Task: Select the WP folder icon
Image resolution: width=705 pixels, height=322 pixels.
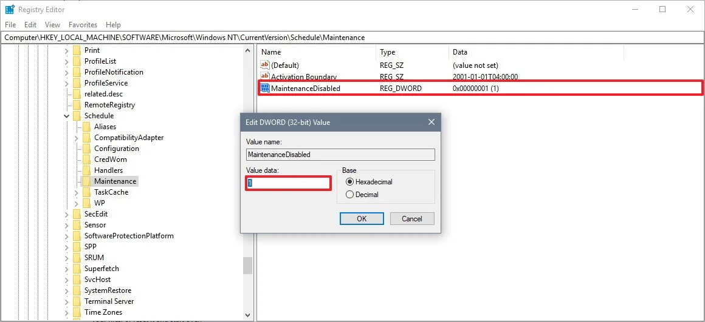Action: tap(86, 203)
